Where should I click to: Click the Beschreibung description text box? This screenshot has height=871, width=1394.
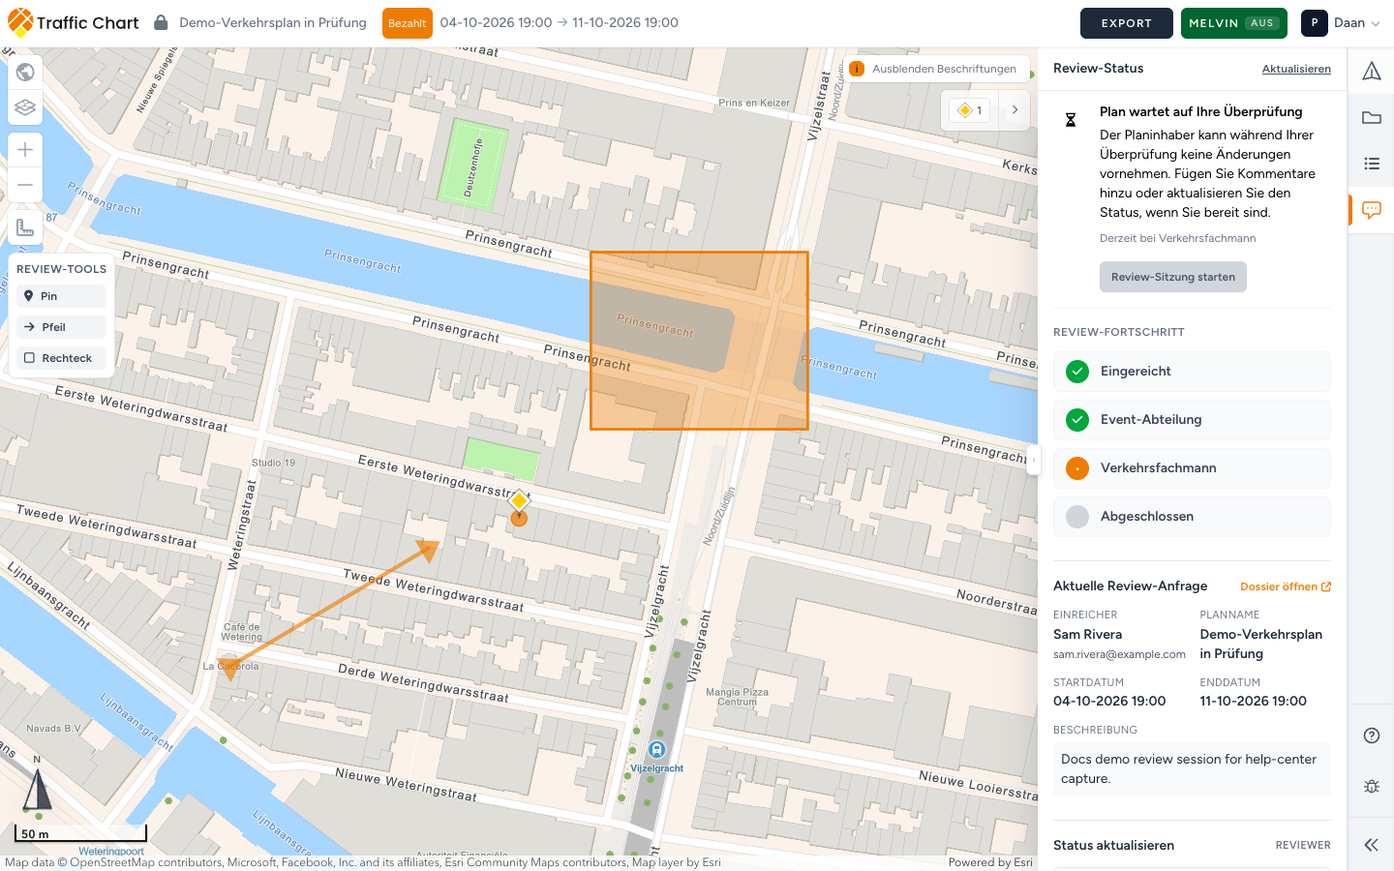[1192, 769]
